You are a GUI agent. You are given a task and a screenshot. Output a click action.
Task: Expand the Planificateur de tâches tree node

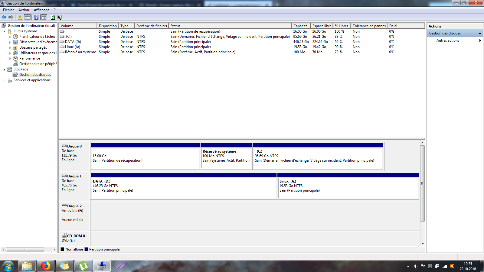[10, 37]
